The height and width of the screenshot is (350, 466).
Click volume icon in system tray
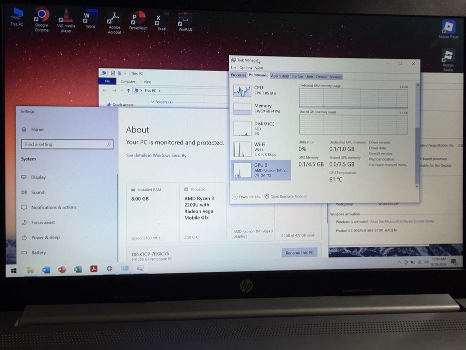tap(426, 262)
